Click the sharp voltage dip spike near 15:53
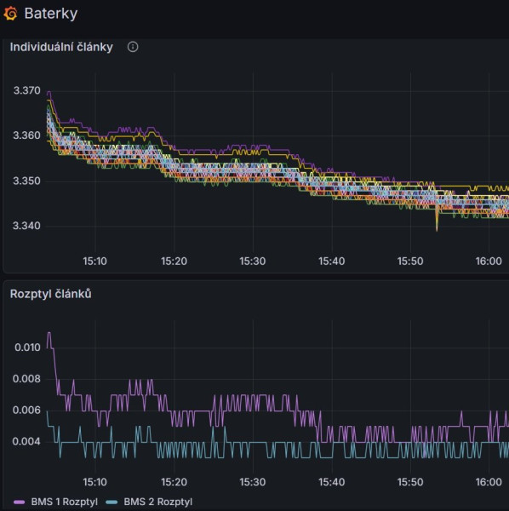 437,221
